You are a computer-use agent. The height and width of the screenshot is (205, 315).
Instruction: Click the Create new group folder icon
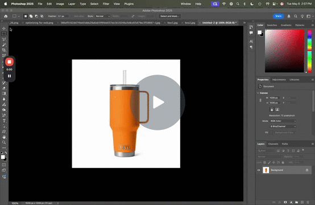[296, 202]
